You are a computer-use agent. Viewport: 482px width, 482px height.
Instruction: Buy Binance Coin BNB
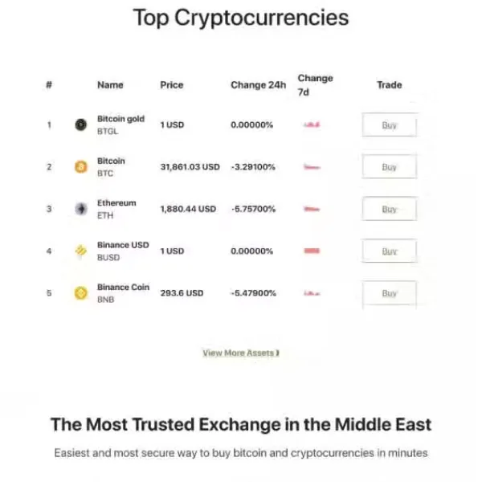point(389,293)
